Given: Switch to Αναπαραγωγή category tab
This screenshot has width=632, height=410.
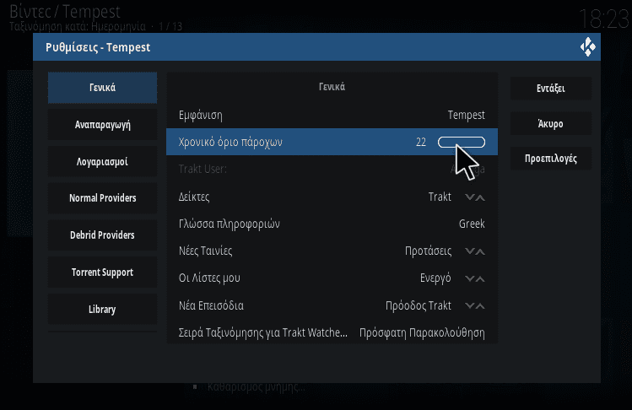Looking at the screenshot, I should (102, 125).
